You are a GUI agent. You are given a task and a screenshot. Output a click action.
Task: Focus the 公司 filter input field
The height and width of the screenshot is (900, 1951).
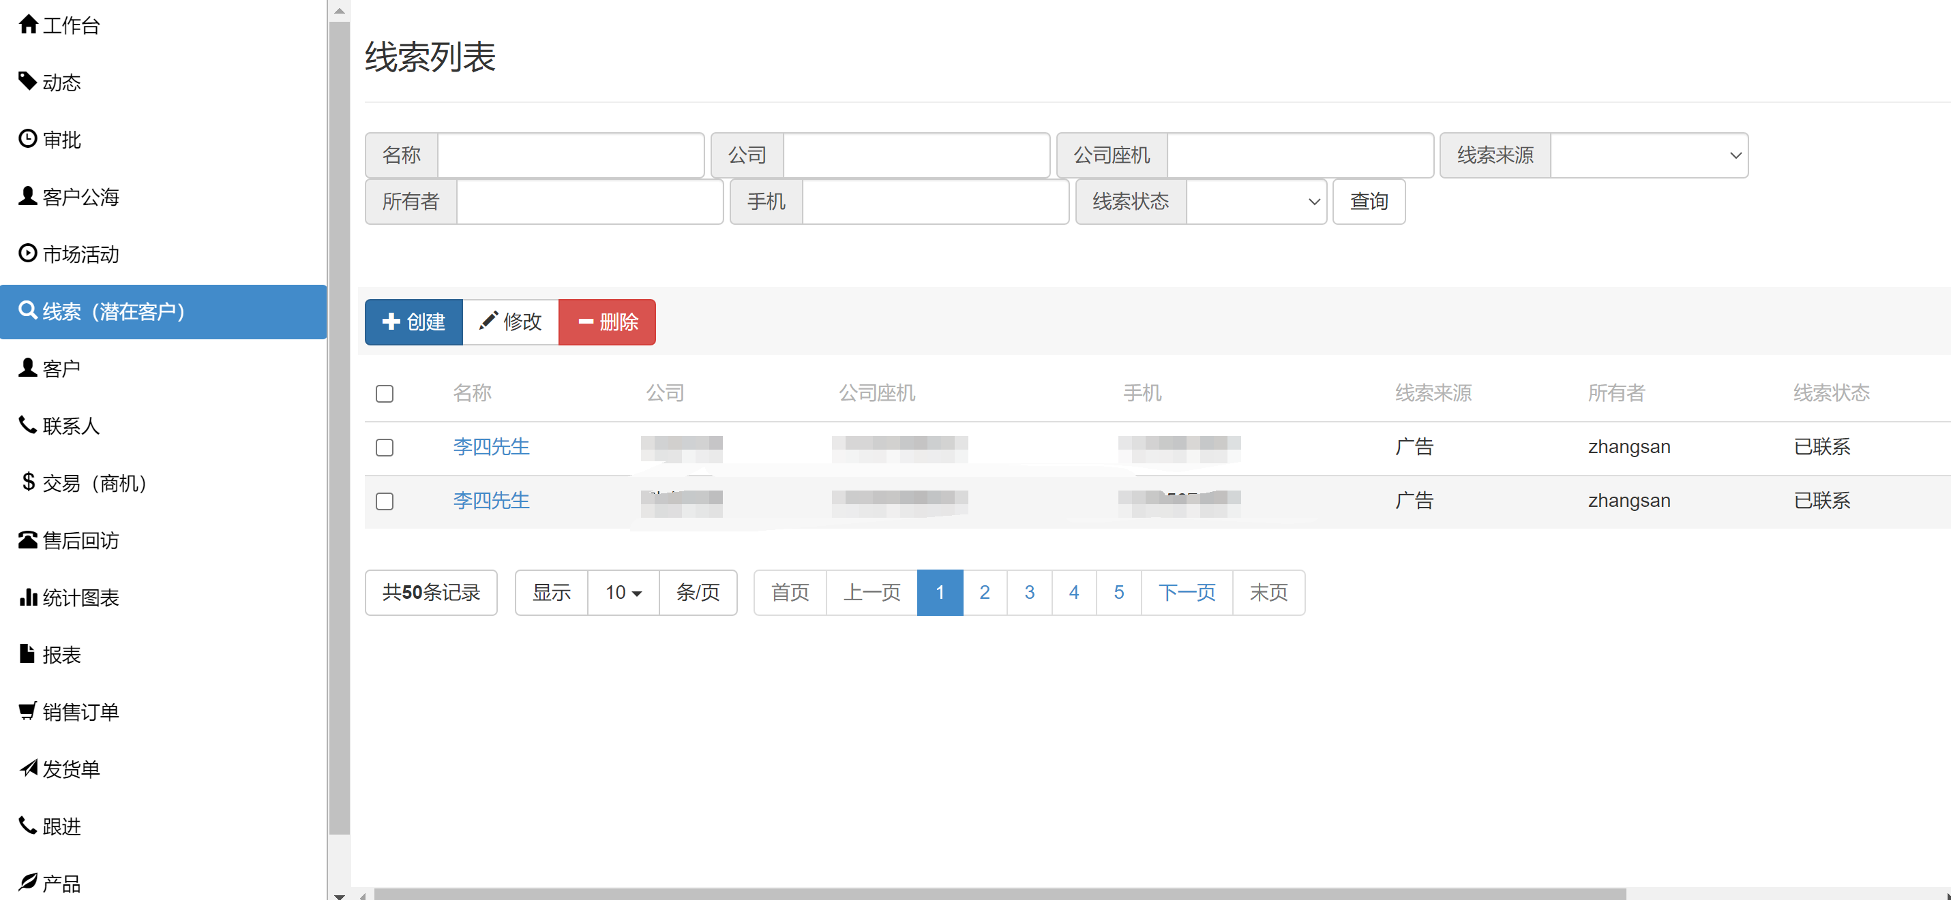[x=917, y=155]
